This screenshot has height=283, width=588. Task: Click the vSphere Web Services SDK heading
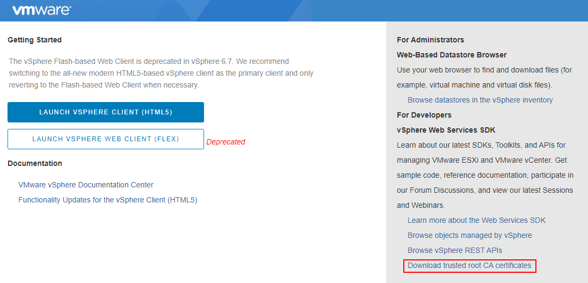coord(446,130)
